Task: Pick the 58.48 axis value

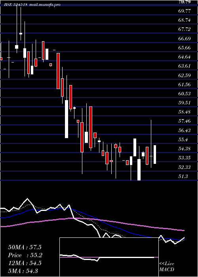Action: (x=185, y=112)
